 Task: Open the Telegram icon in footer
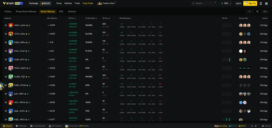(256, 126)
